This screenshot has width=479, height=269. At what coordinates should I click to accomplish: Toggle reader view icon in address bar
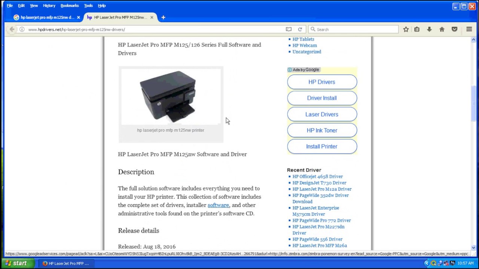(x=289, y=29)
